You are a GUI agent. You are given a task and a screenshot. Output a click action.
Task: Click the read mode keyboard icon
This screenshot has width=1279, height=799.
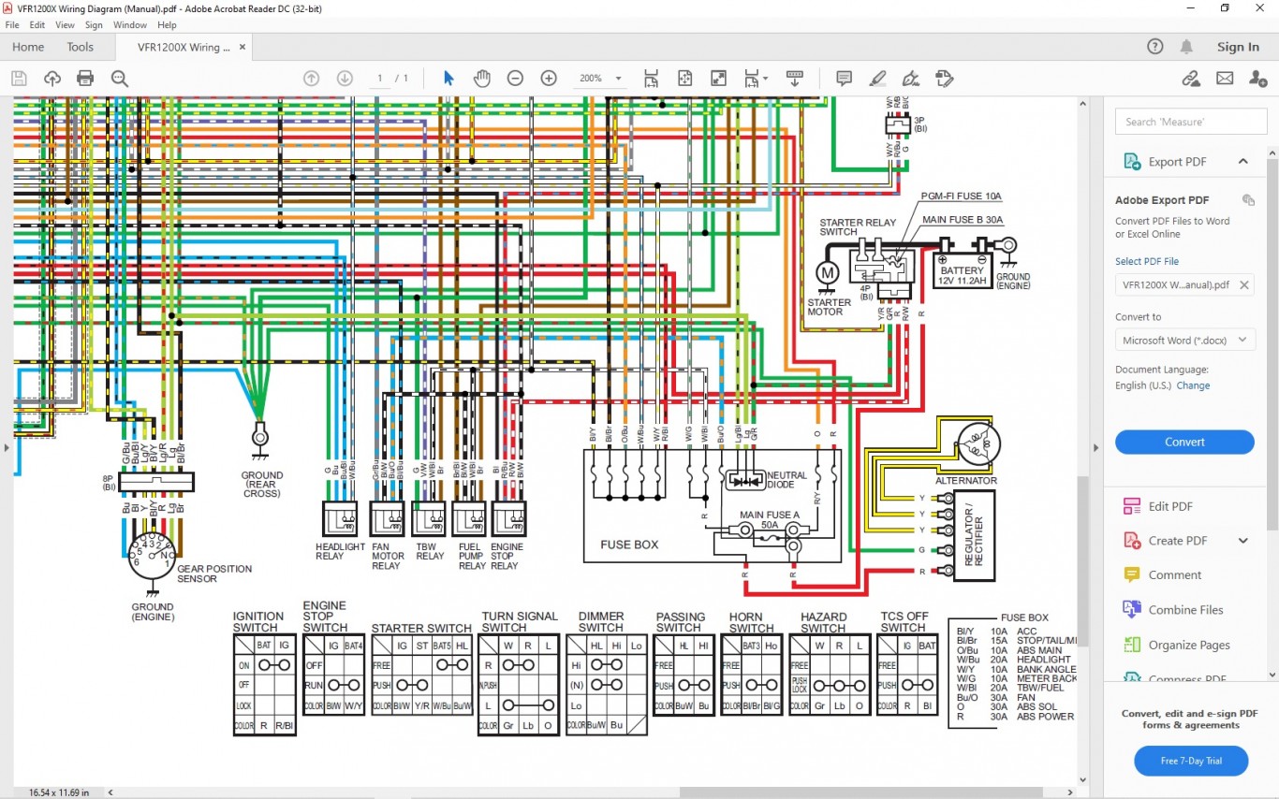coord(794,79)
